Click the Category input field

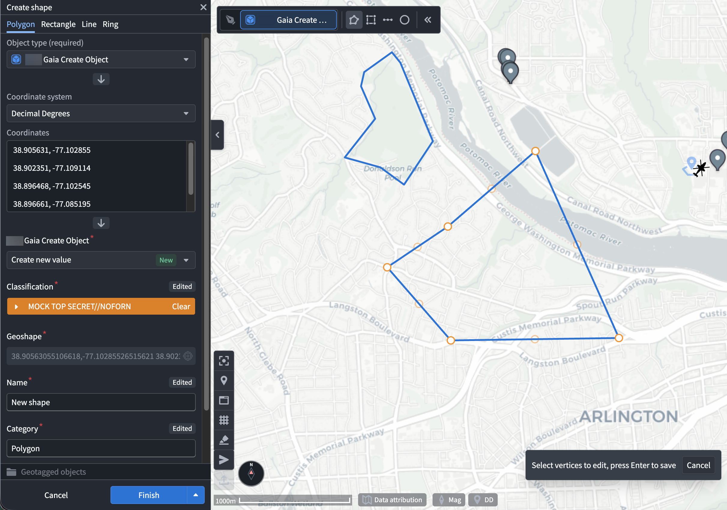pyautogui.click(x=101, y=448)
